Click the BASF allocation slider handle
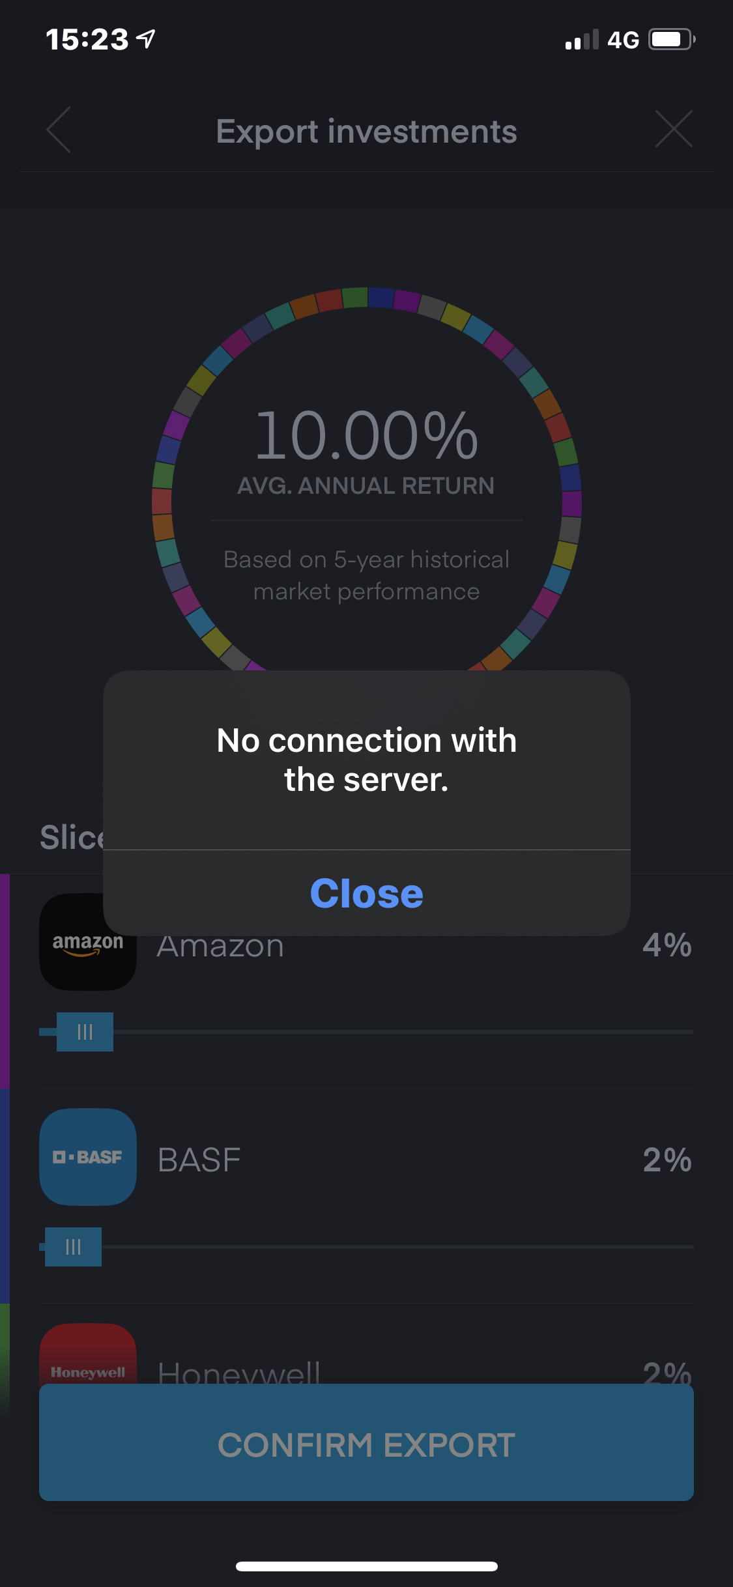 73,1247
